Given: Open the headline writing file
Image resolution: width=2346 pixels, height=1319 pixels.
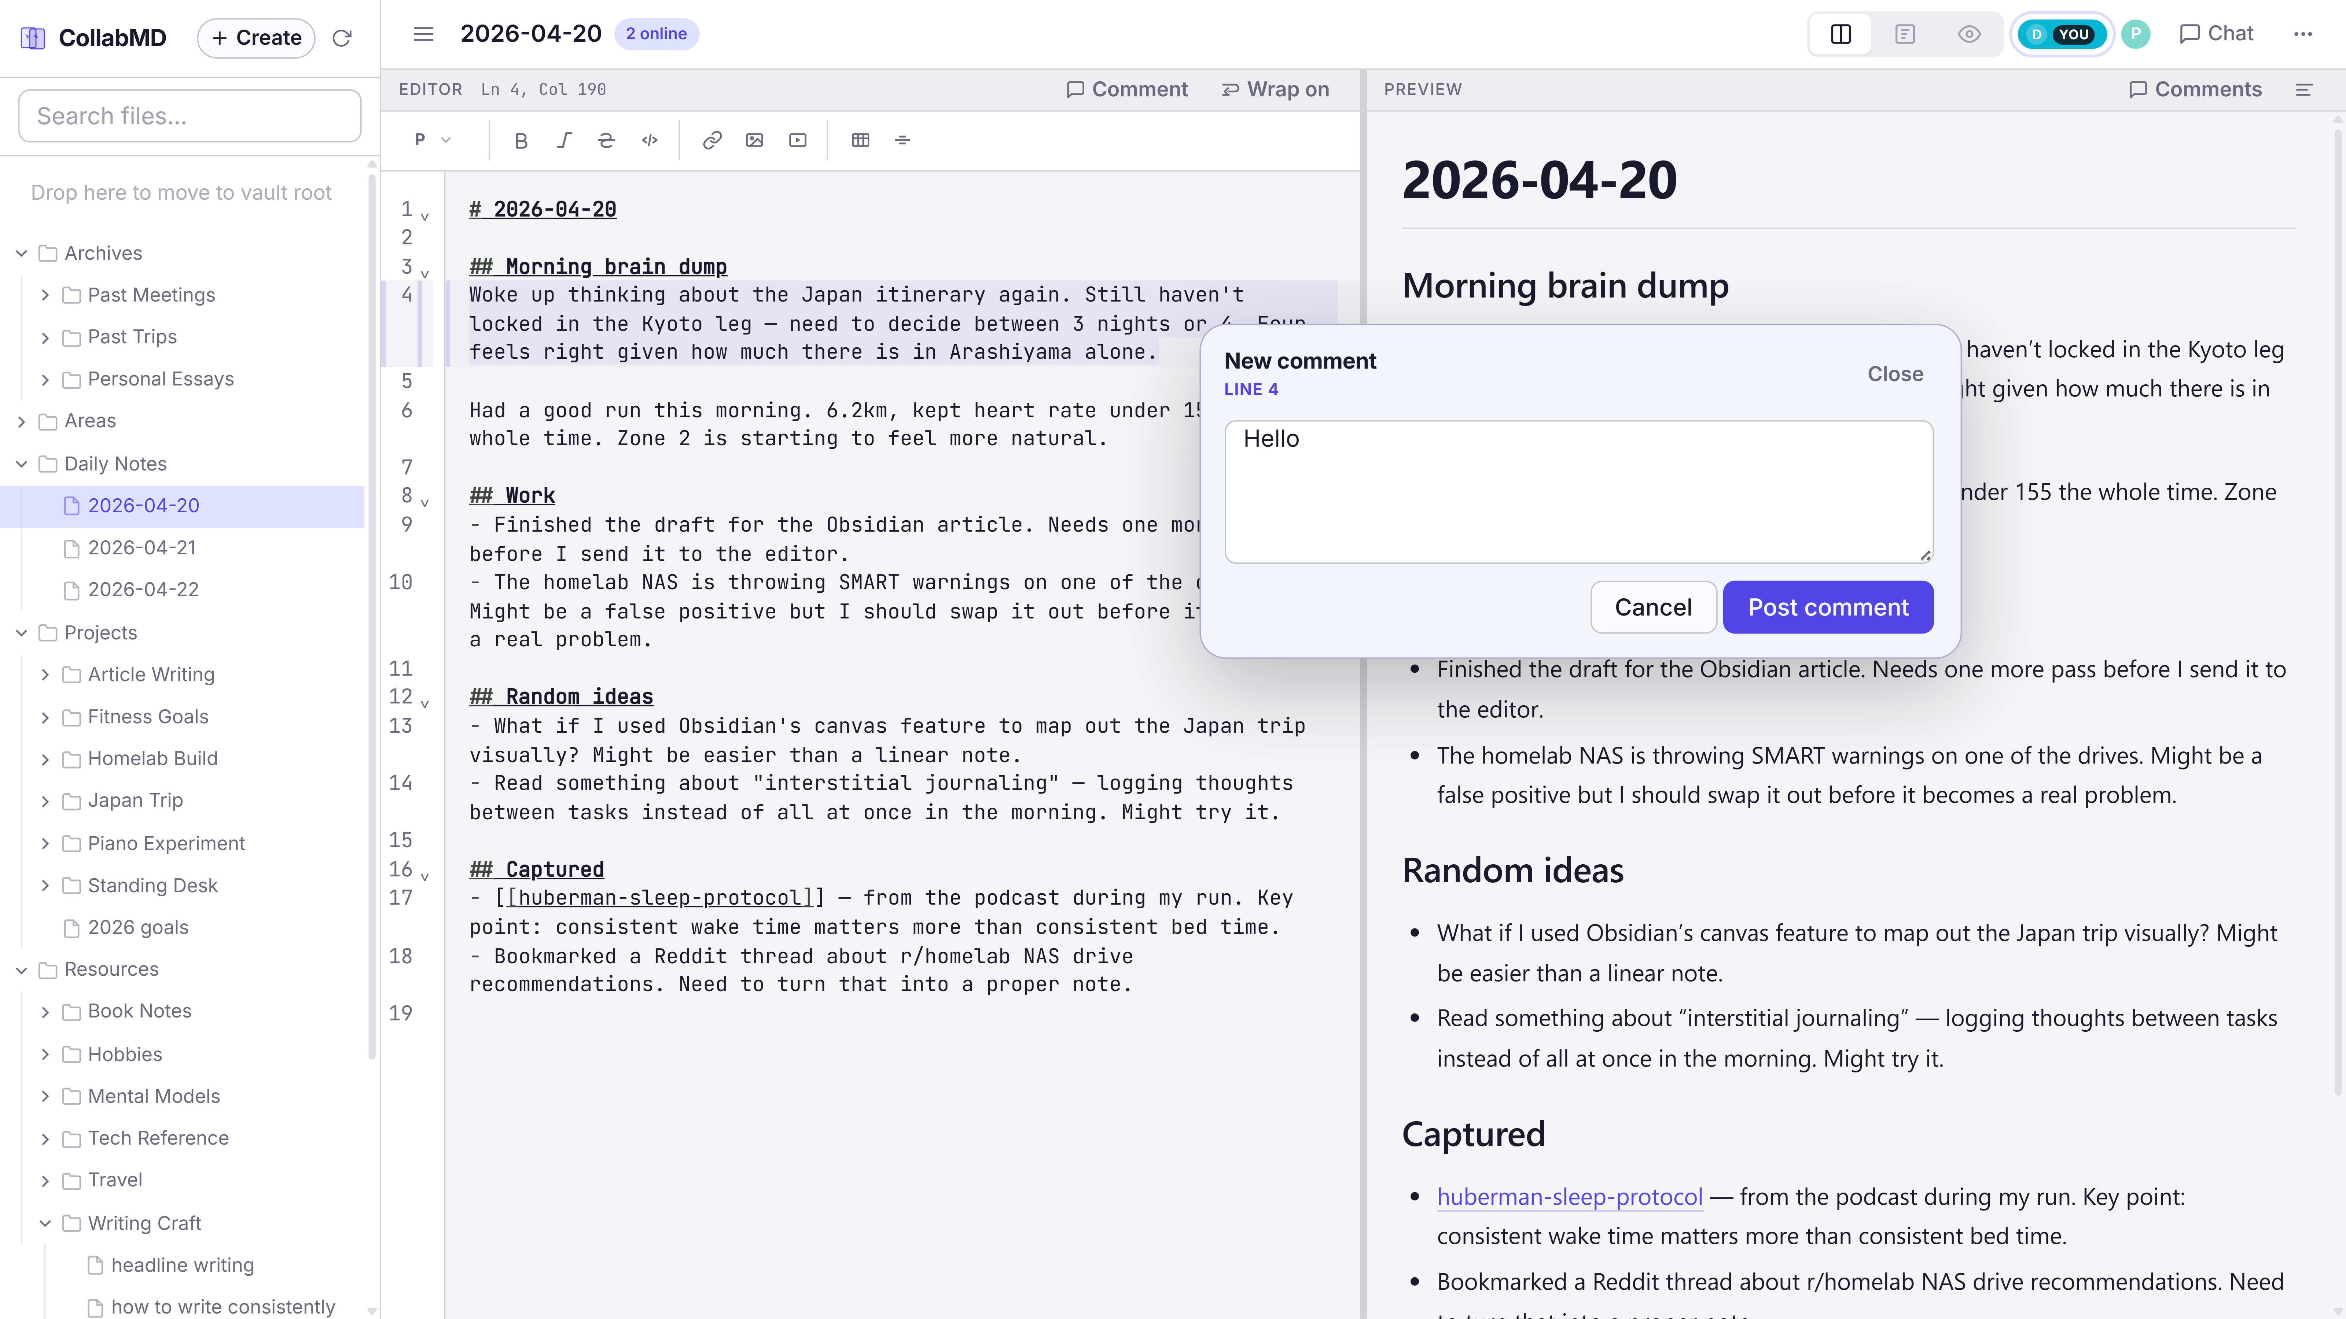Looking at the screenshot, I should 182,1264.
